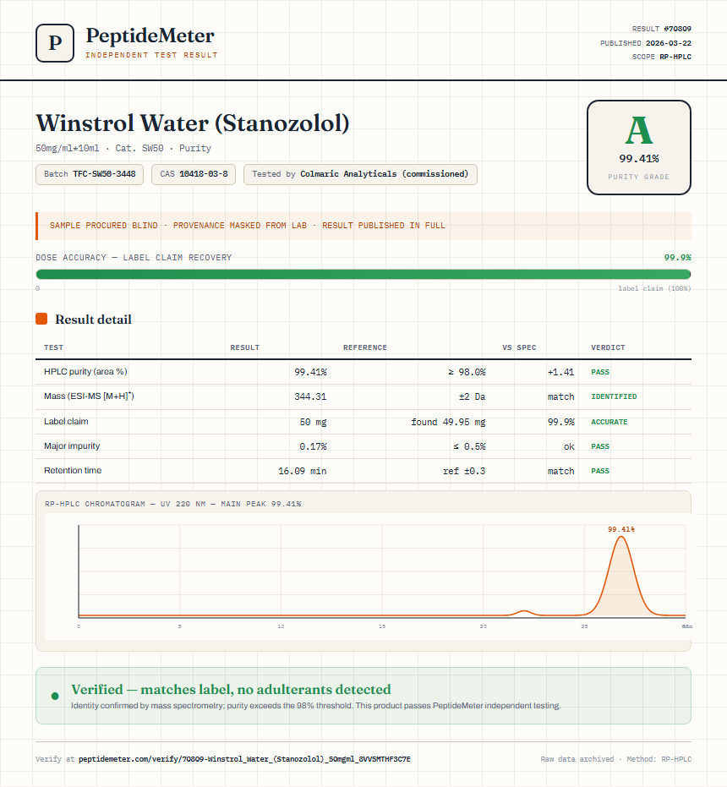Click the CAS 10418-03-8 tag
The width and height of the screenshot is (727, 787).
tap(194, 174)
